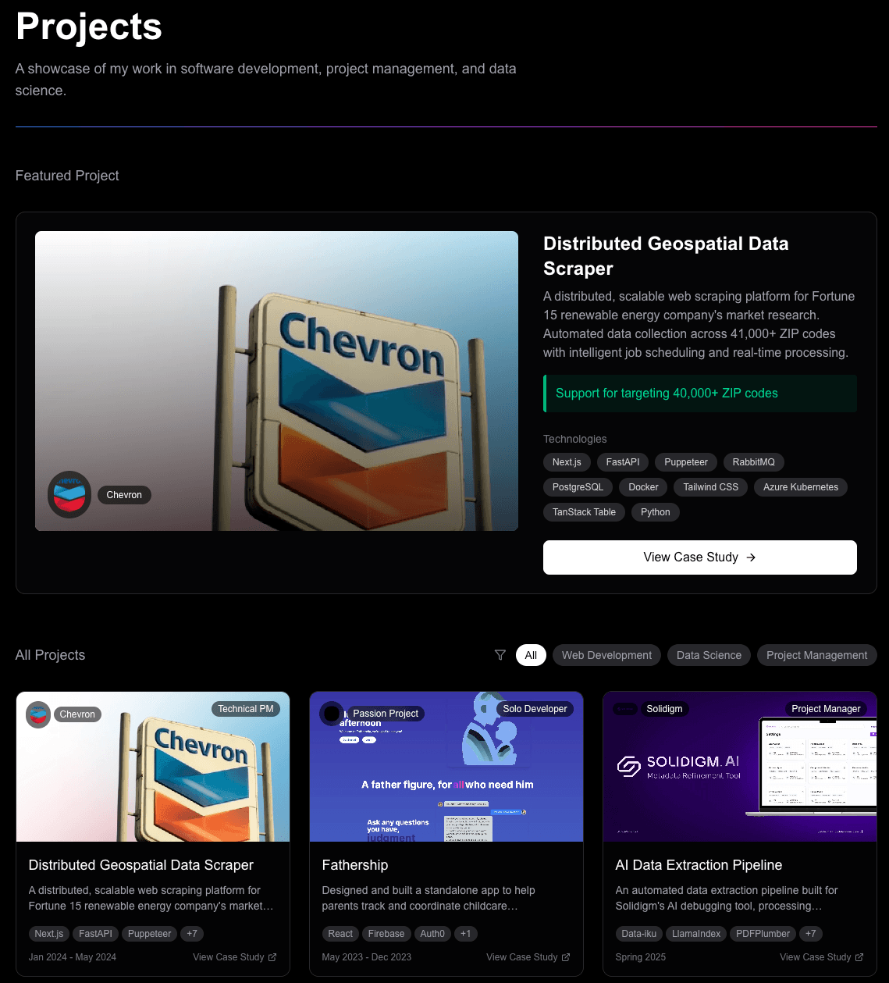Toggle the Web Development filter

[x=606, y=655]
